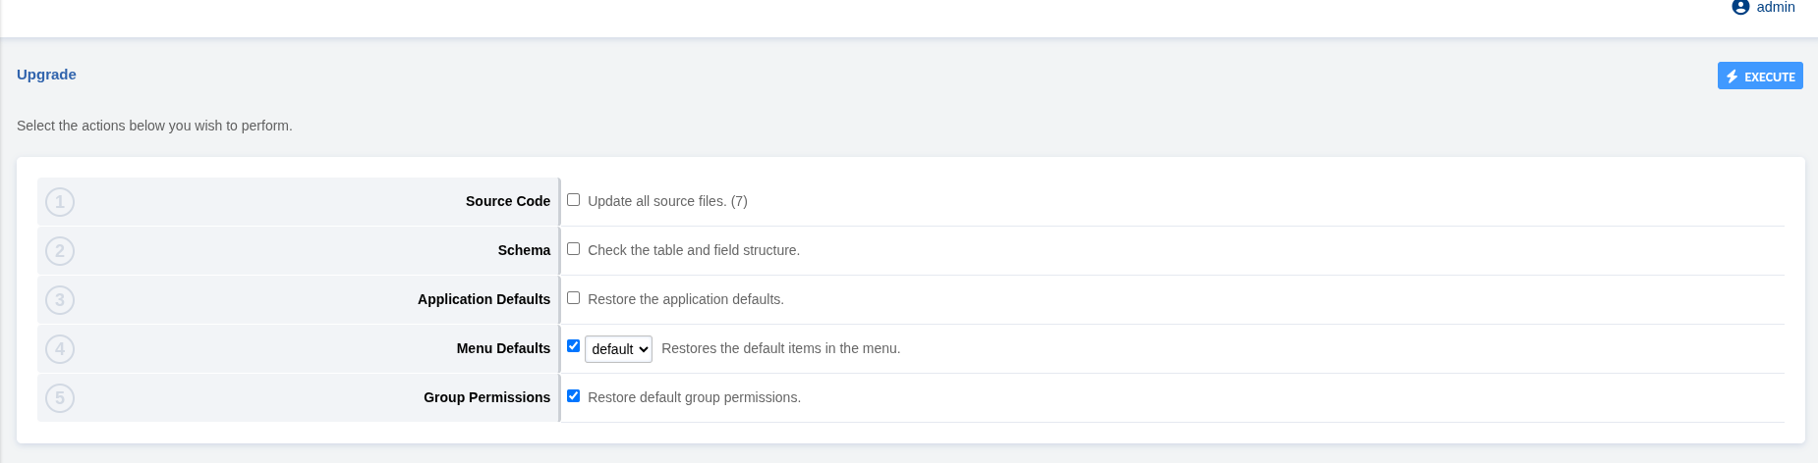
Task: Disable the Restore default group permissions checkbox
Action: [573, 396]
